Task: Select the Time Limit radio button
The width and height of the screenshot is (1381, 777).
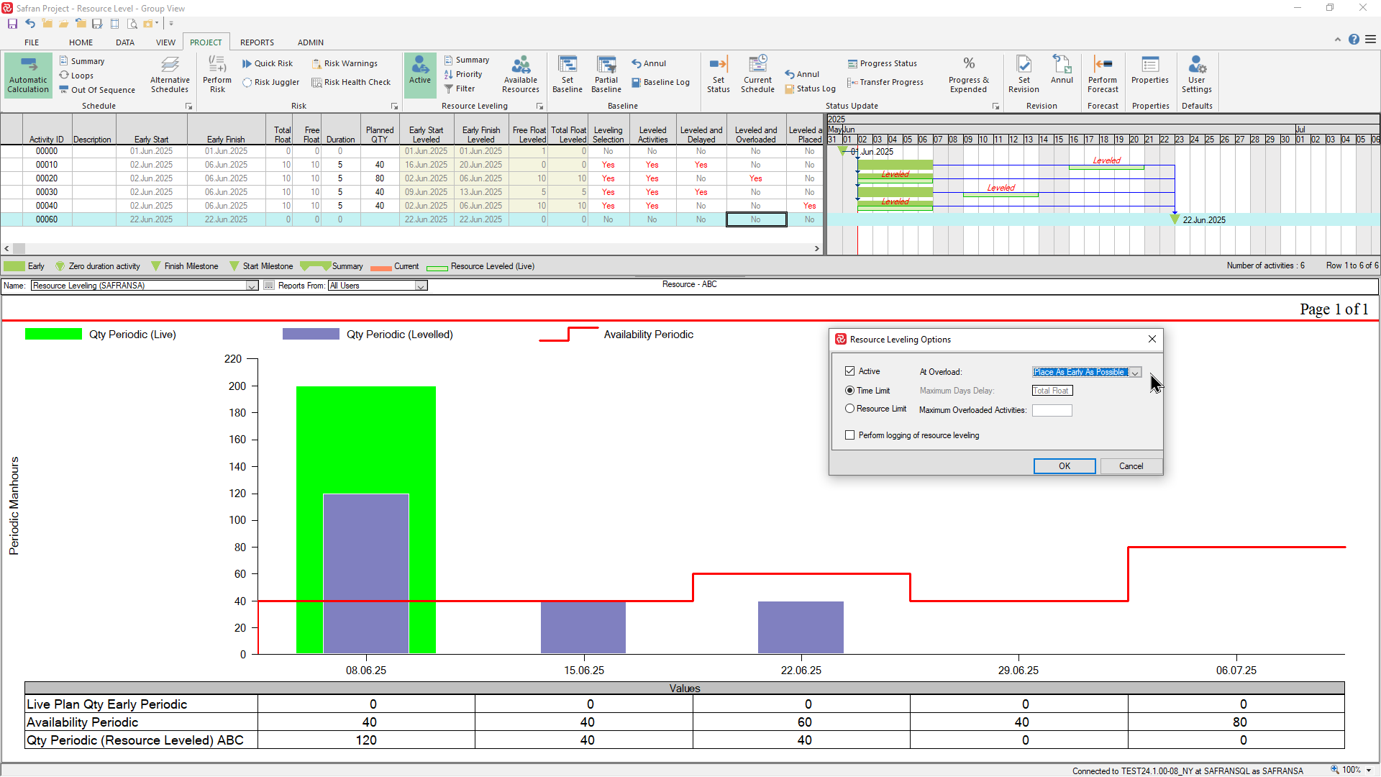Action: [849, 391]
